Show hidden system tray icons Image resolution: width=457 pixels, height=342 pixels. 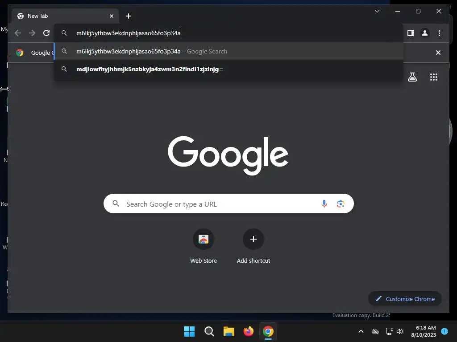361,331
